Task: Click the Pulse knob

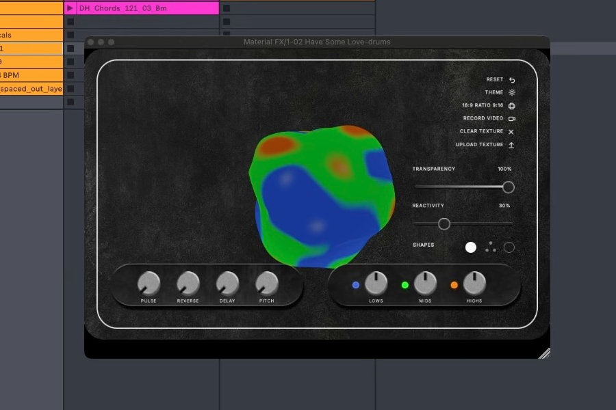Action: coord(149,284)
